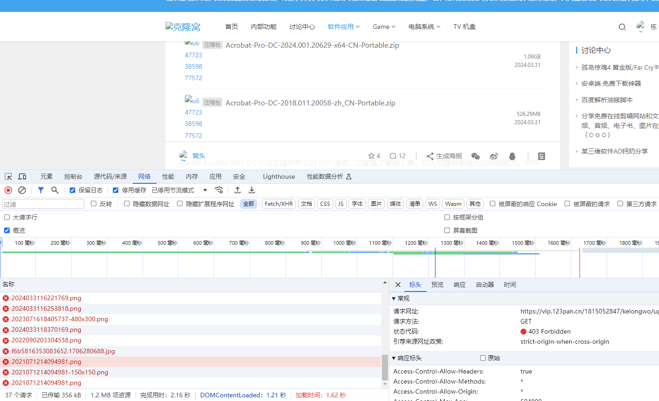Screen dimensions: 659x401
Task: Click the 窝头 author avatar
Action: 183,156
